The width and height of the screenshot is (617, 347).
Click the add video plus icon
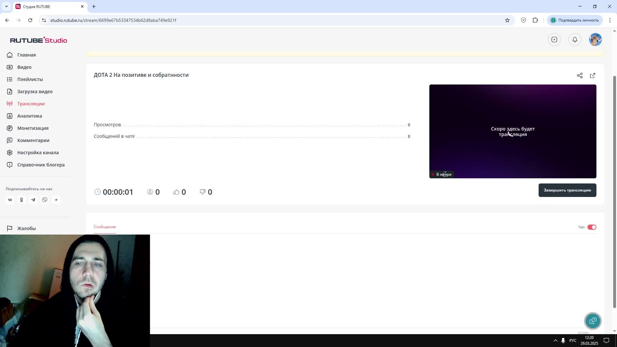pyautogui.click(x=554, y=40)
